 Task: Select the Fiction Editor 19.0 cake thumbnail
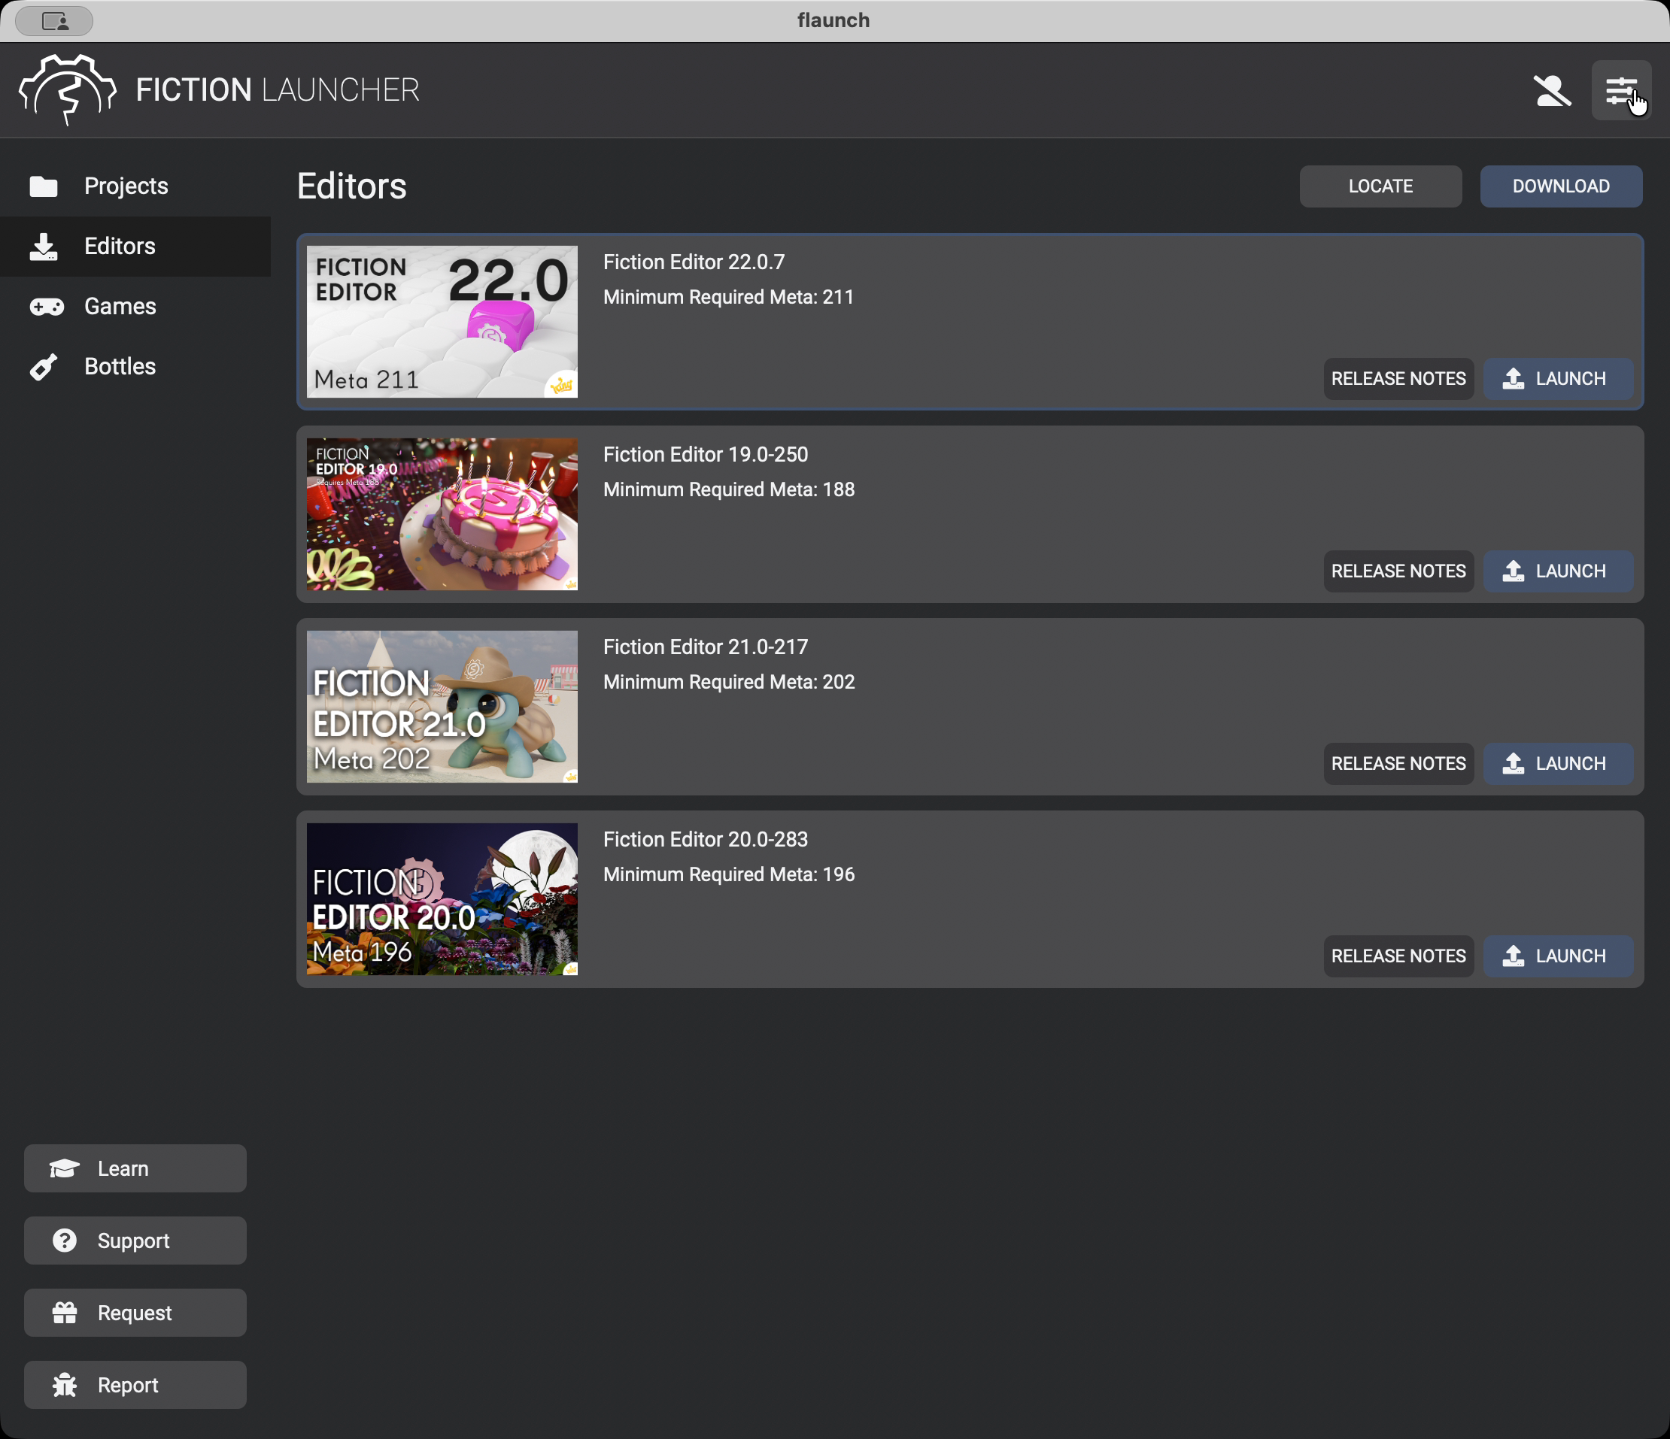442,514
